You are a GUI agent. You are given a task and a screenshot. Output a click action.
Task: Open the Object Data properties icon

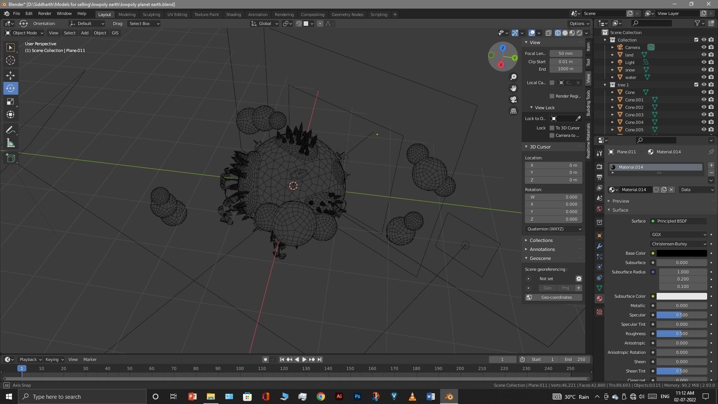[x=599, y=288]
